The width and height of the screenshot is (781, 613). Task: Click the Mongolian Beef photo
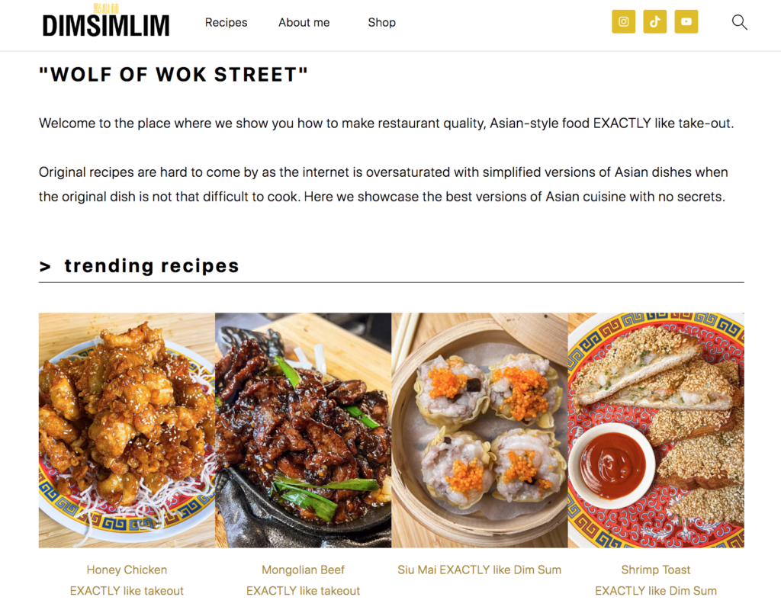[303, 430]
